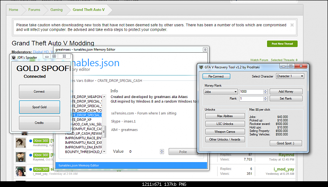This screenshot has width=328, height=187.
Task: Open Gaming breadcrumb
Action: coord(56,10)
